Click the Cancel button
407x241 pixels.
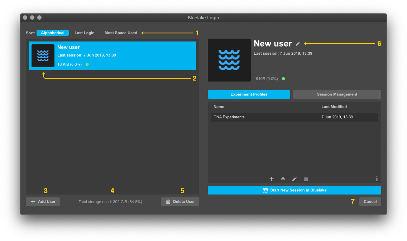pos(370,202)
